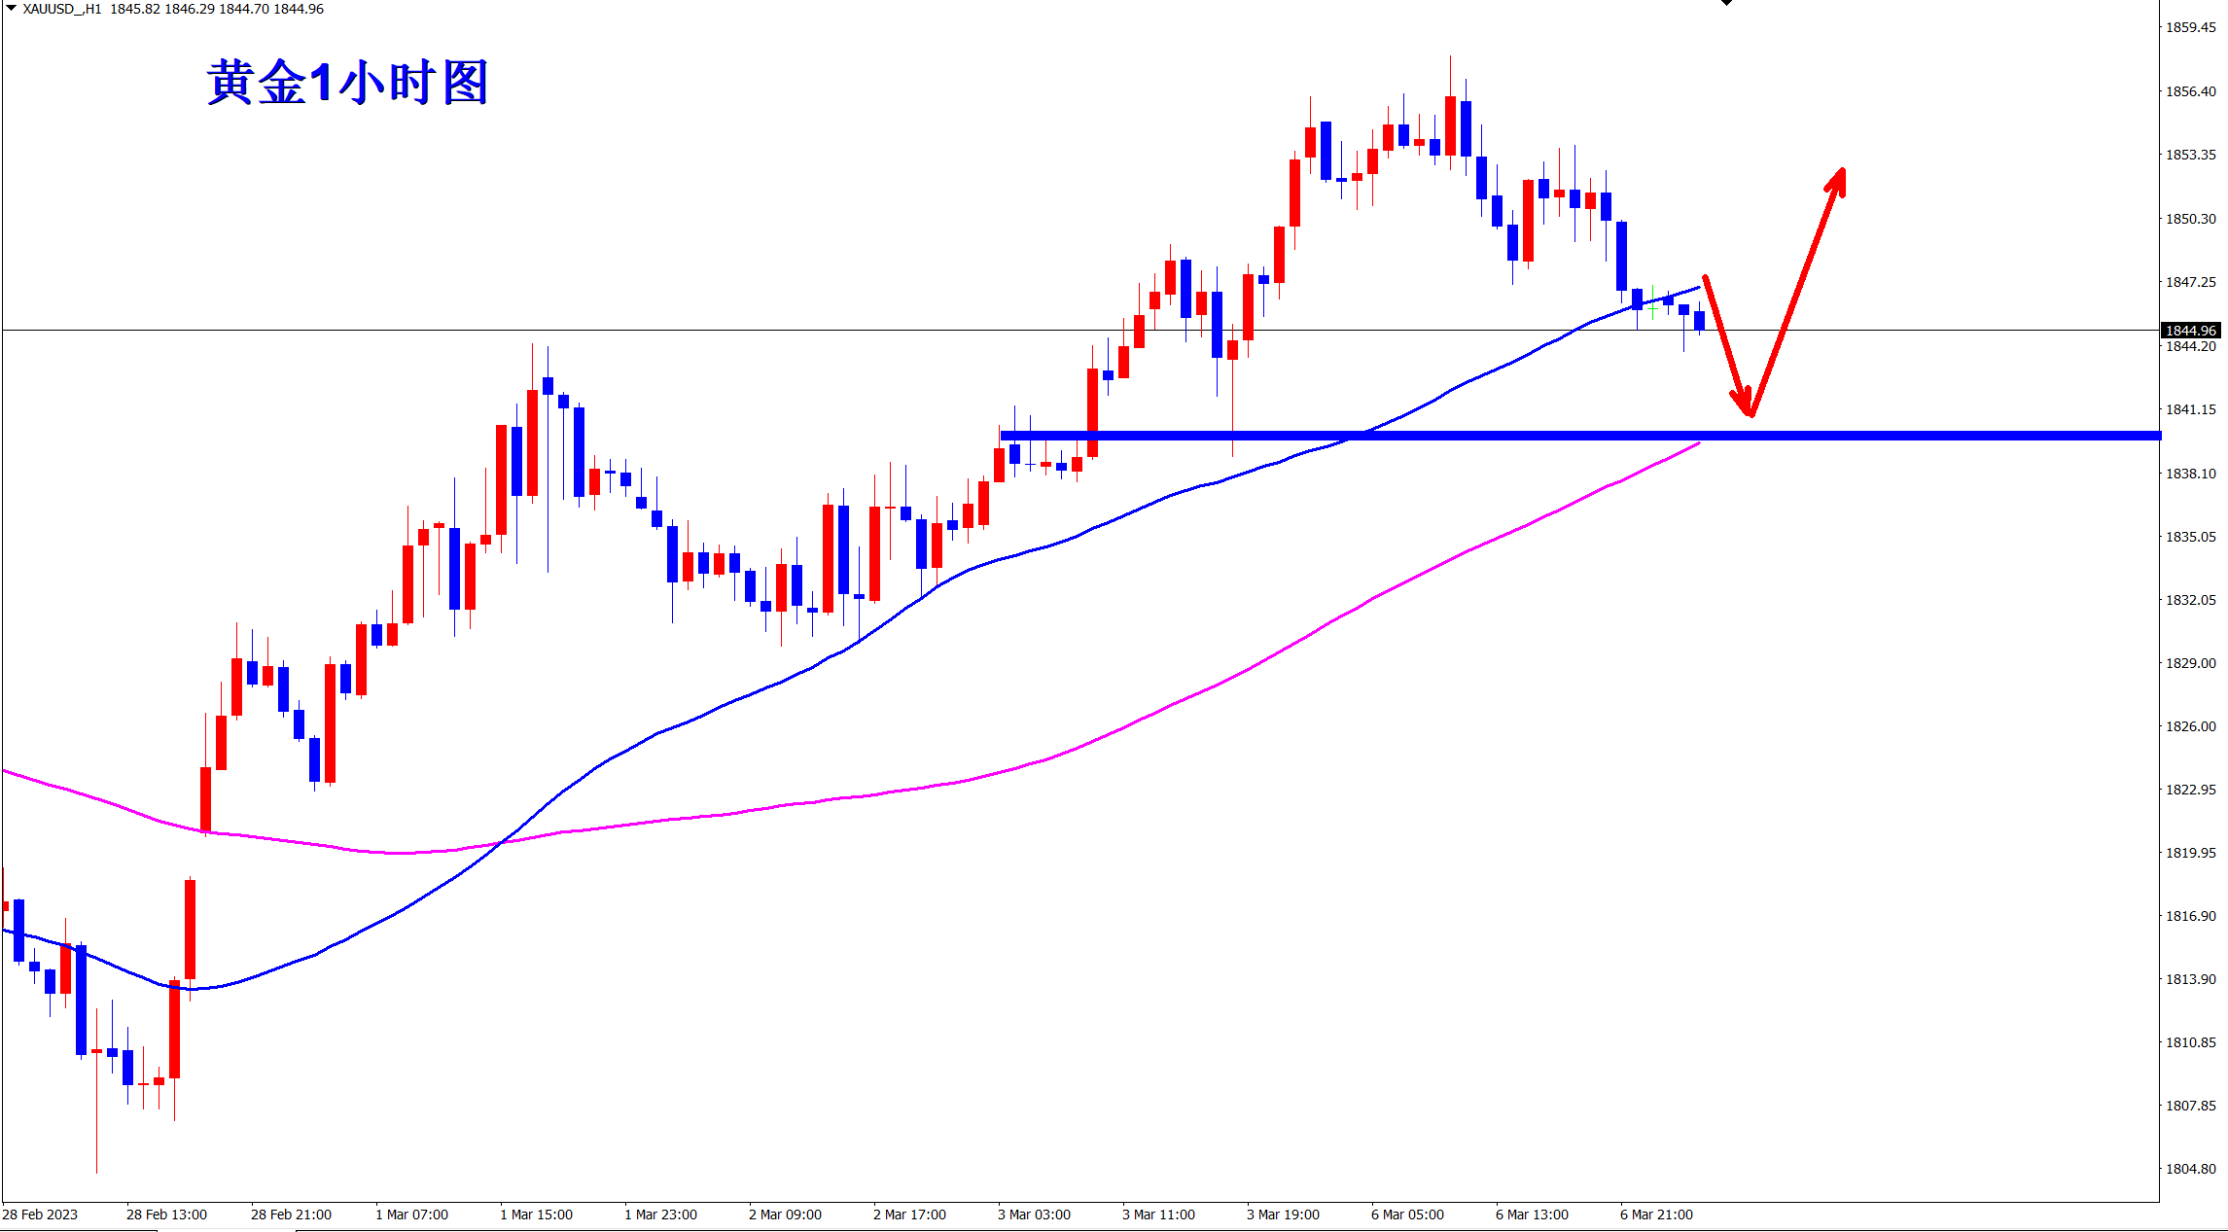Click the 6 Mar 21:00 time label
Image resolution: width=2228 pixels, height=1232 pixels.
coord(1656,1214)
